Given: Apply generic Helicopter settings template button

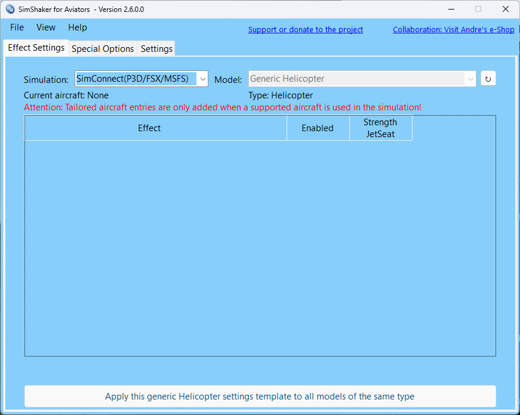Looking at the screenshot, I should [260, 397].
